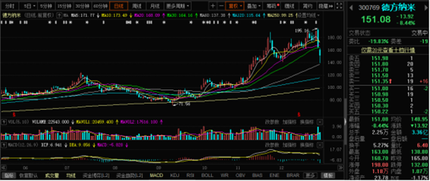Toggle the 简约 simplified view
The image size is (430, 181).
tap(307, 6)
